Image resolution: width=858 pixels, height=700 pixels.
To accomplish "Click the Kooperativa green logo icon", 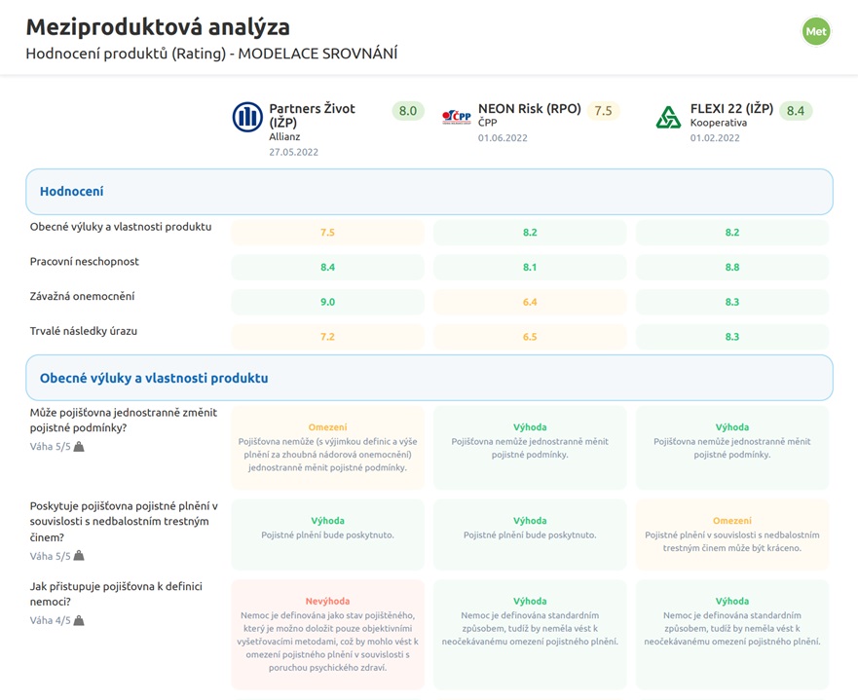I will coord(668,117).
